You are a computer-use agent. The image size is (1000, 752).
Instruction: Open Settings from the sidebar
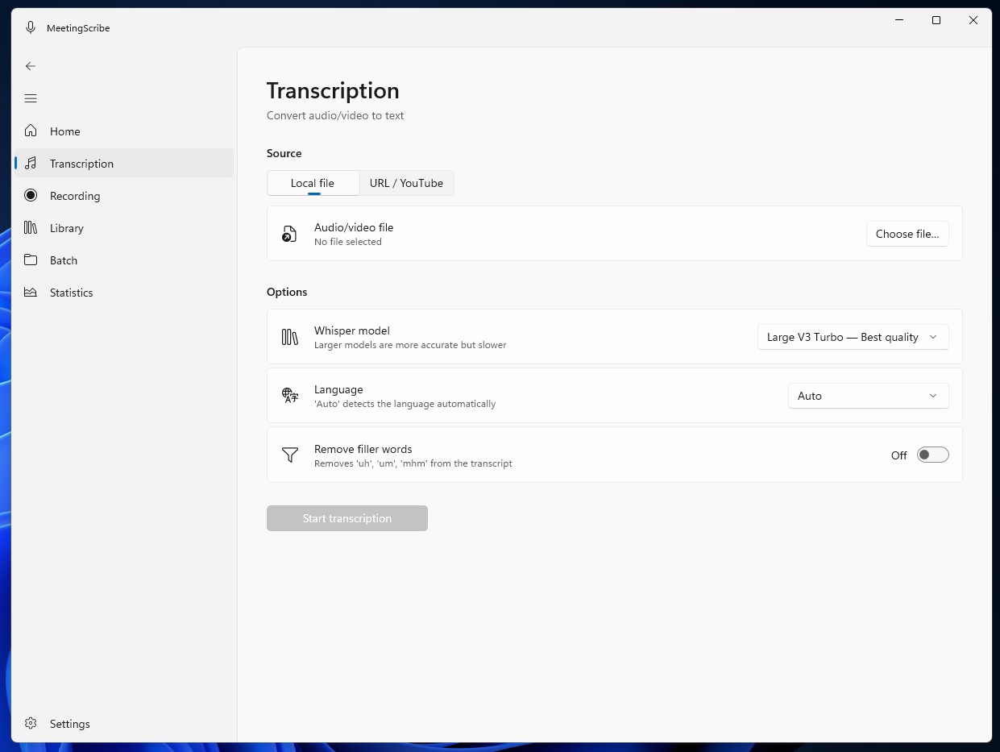pyautogui.click(x=68, y=723)
